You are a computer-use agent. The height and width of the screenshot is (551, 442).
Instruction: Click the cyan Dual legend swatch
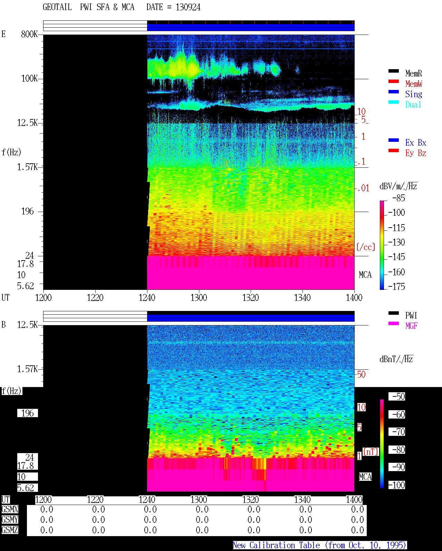point(394,102)
